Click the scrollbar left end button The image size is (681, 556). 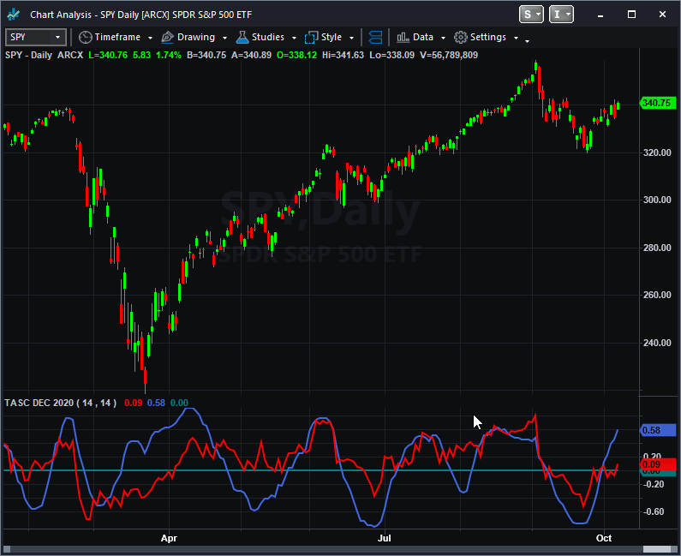click(x=7, y=549)
